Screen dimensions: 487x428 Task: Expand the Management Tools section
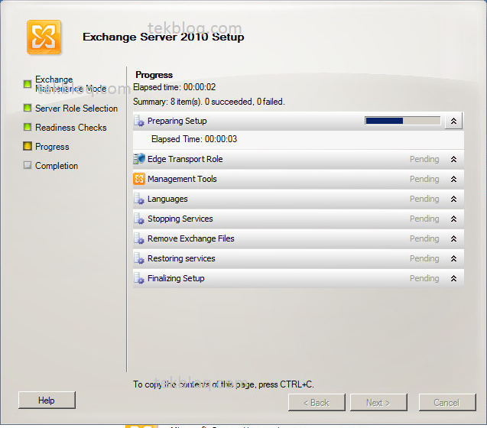tap(453, 179)
